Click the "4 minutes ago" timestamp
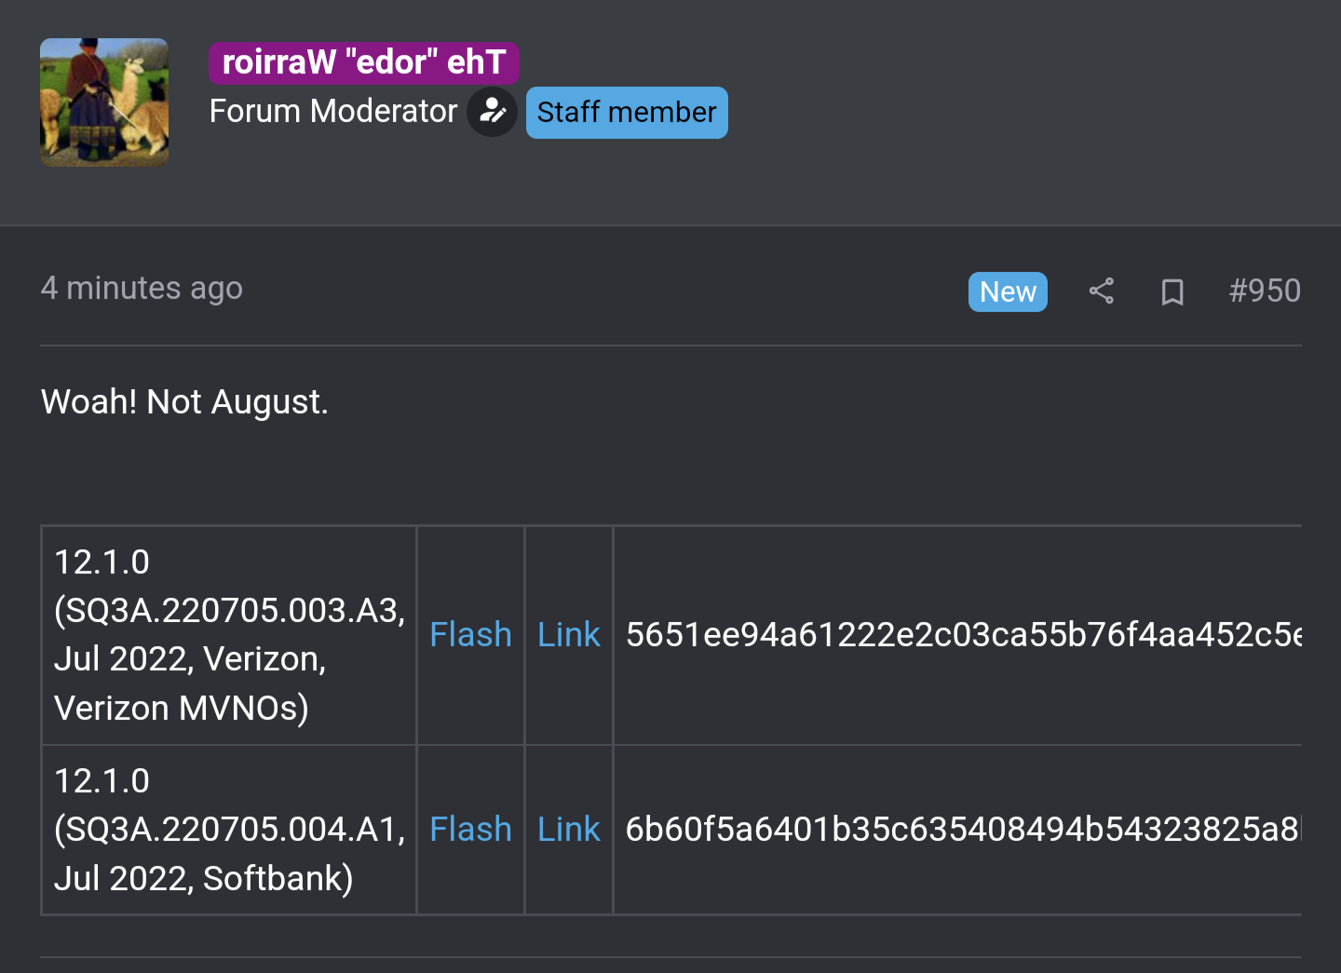This screenshot has width=1341, height=973. tap(142, 289)
